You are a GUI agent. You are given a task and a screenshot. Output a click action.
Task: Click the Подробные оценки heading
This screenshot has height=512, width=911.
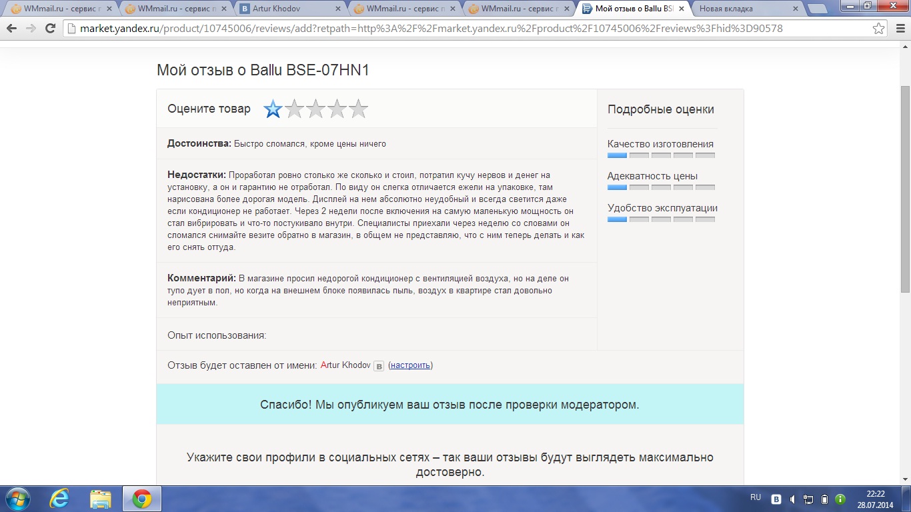coord(661,109)
